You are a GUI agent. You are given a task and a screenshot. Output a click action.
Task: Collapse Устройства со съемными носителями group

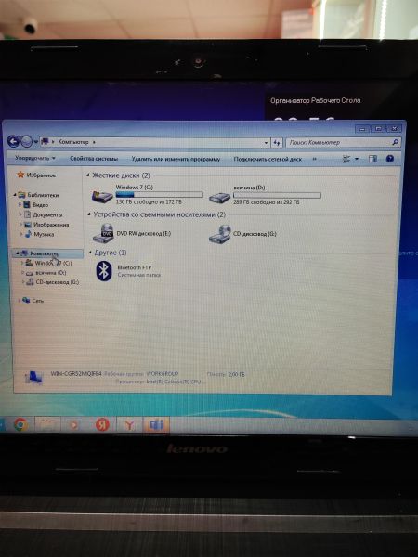[x=89, y=214]
